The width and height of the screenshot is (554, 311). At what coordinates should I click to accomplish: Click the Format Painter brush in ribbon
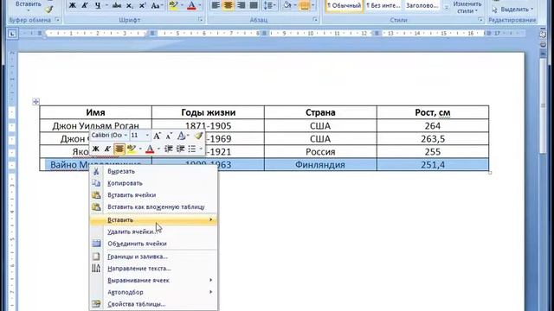(x=49, y=10)
